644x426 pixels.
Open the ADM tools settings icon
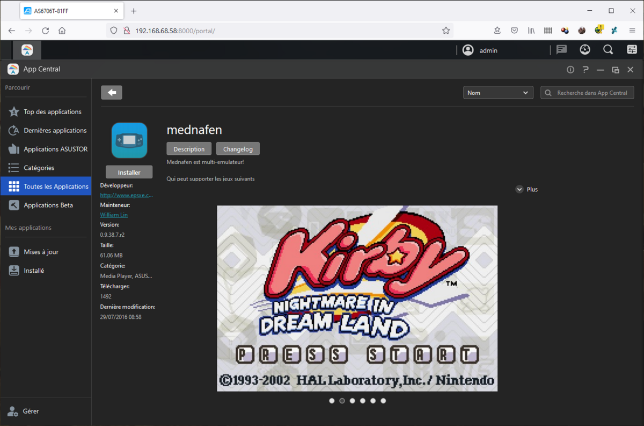pyautogui.click(x=632, y=50)
